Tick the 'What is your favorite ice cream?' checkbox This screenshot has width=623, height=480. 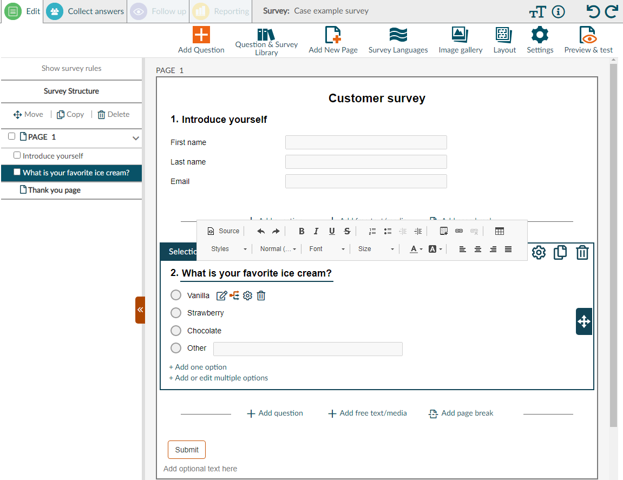click(17, 172)
